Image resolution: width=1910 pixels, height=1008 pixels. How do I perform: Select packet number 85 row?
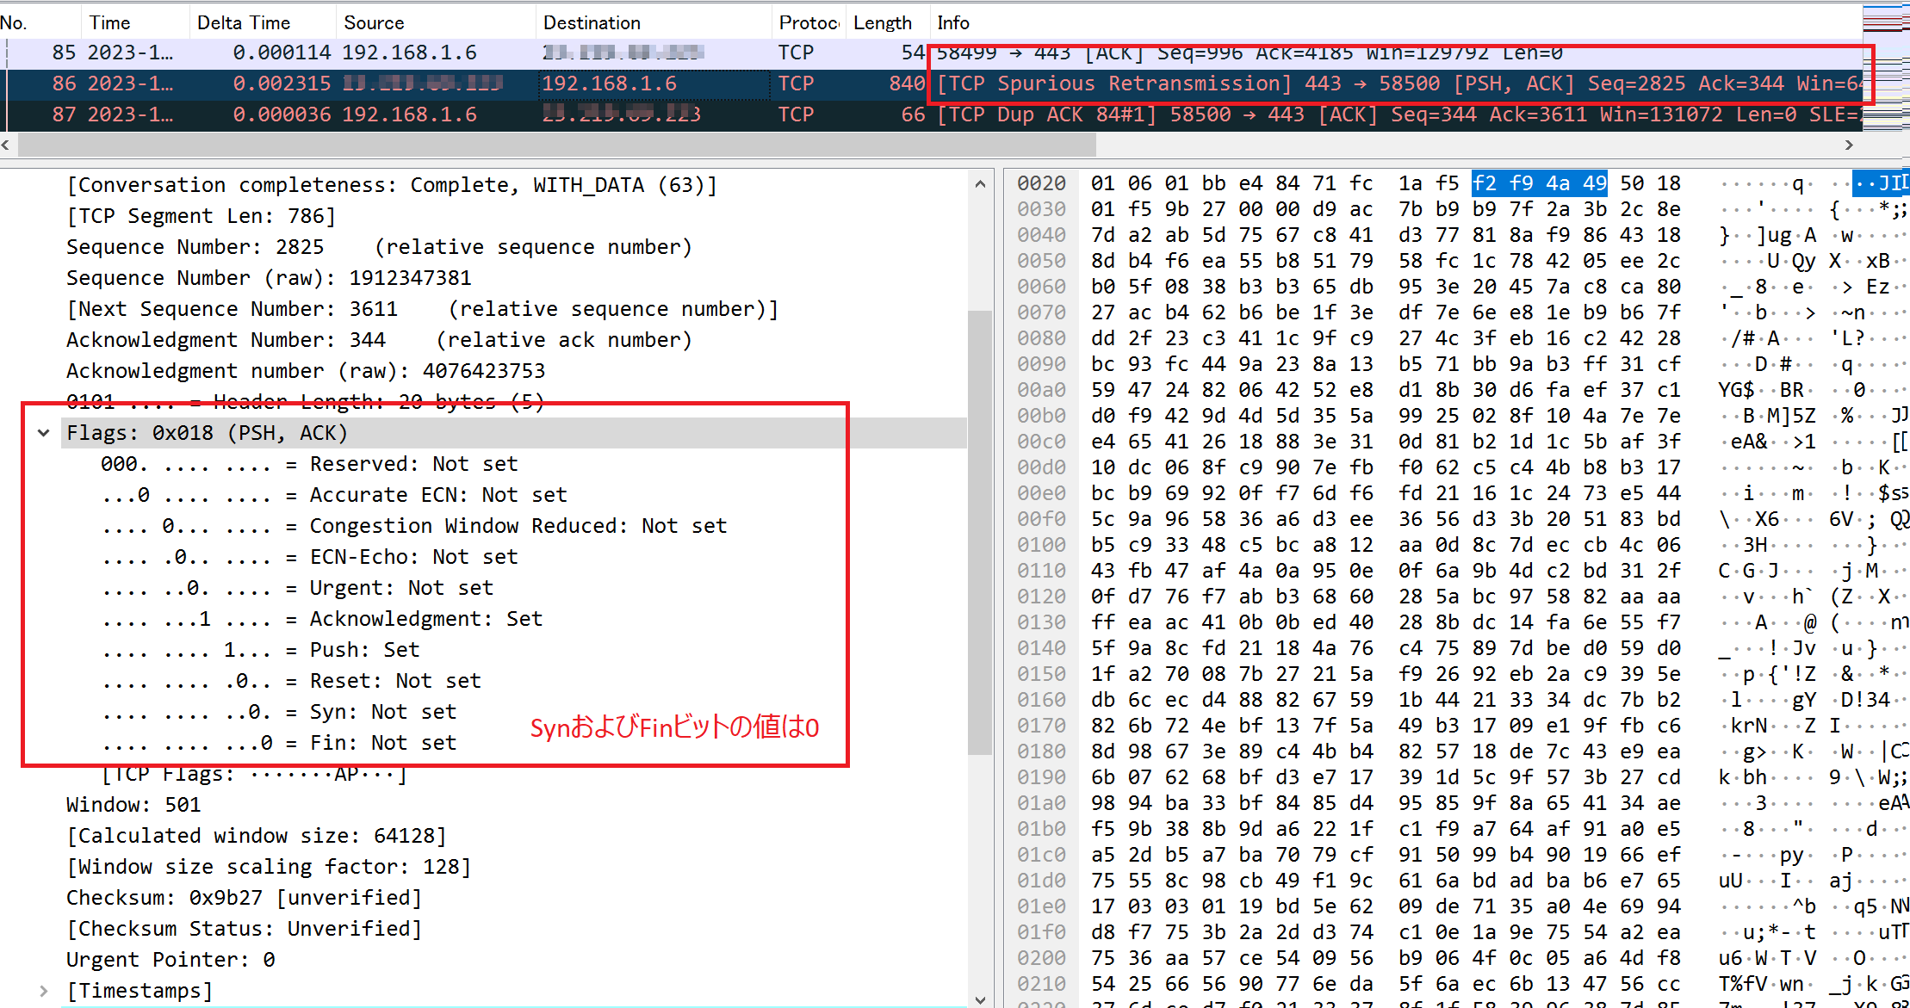click(x=931, y=53)
